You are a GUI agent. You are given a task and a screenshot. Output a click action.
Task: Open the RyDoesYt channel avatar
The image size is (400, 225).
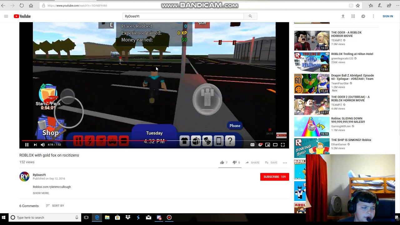[24, 177]
